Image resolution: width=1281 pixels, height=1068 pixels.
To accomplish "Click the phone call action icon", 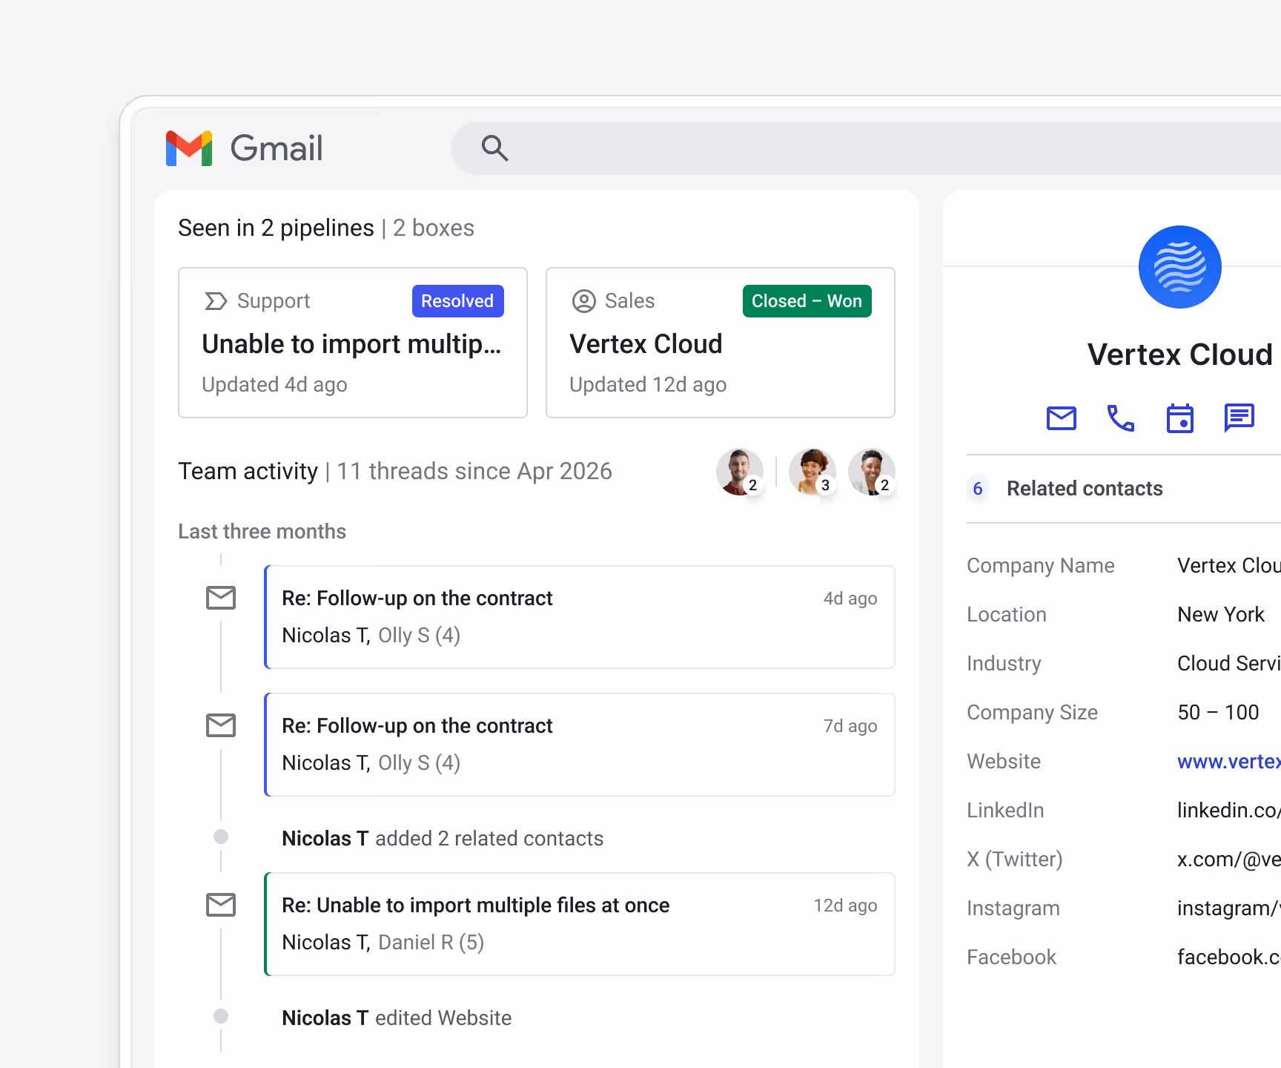I will pyautogui.click(x=1121, y=418).
